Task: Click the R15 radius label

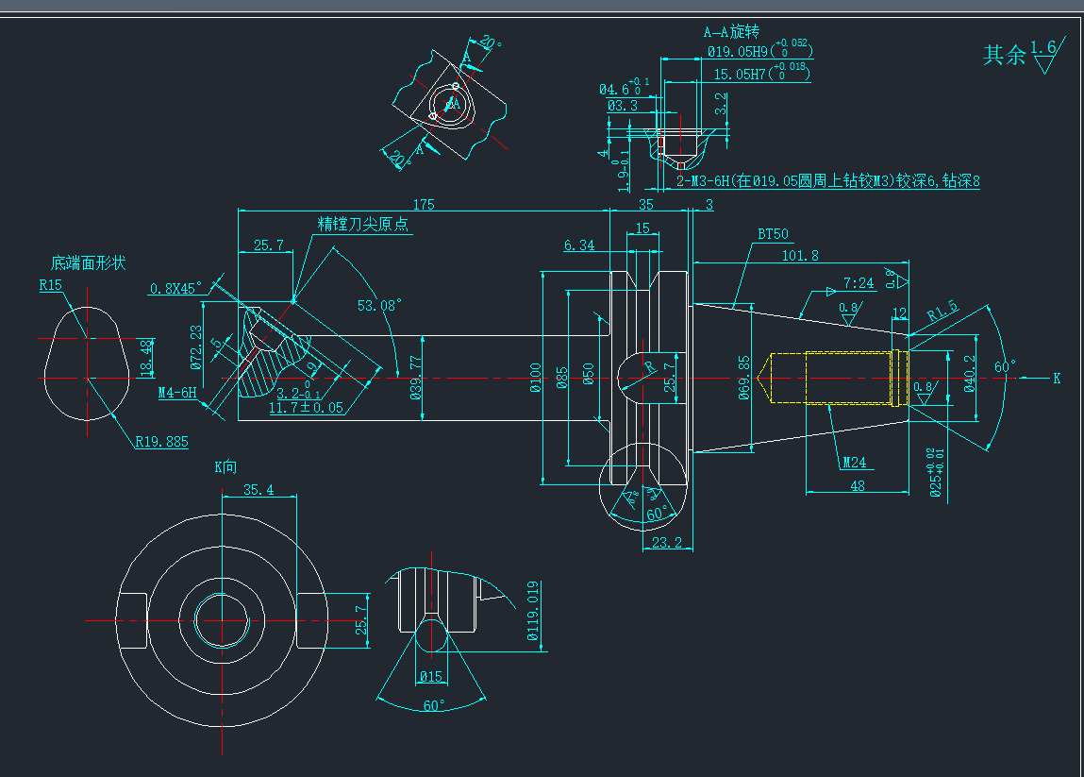Action: 50,284
